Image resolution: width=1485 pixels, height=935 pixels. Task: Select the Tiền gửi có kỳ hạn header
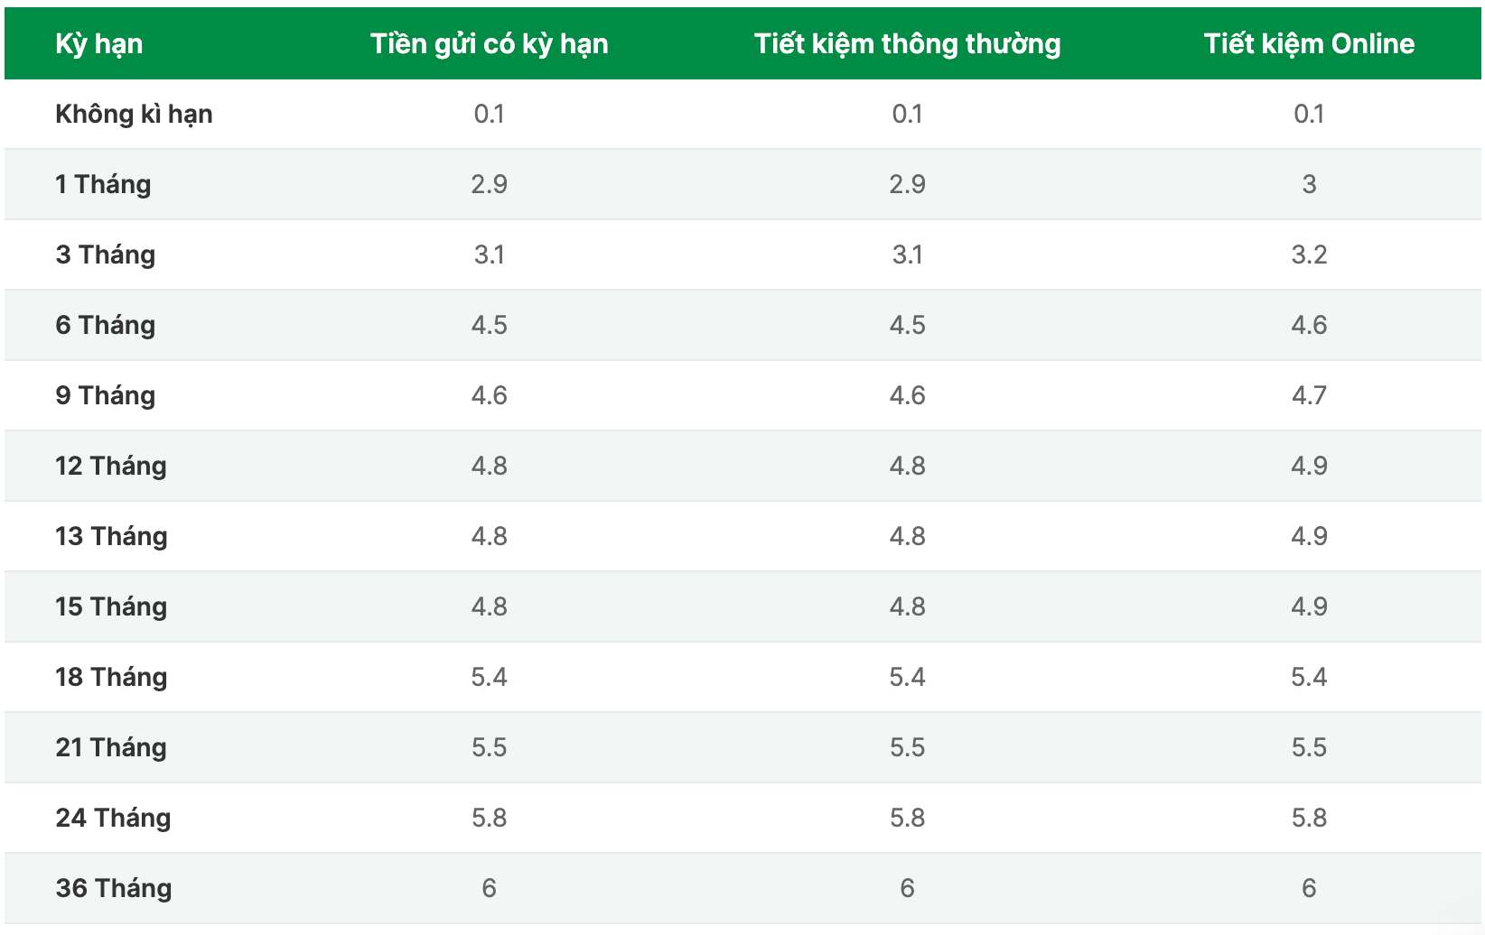pos(490,43)
